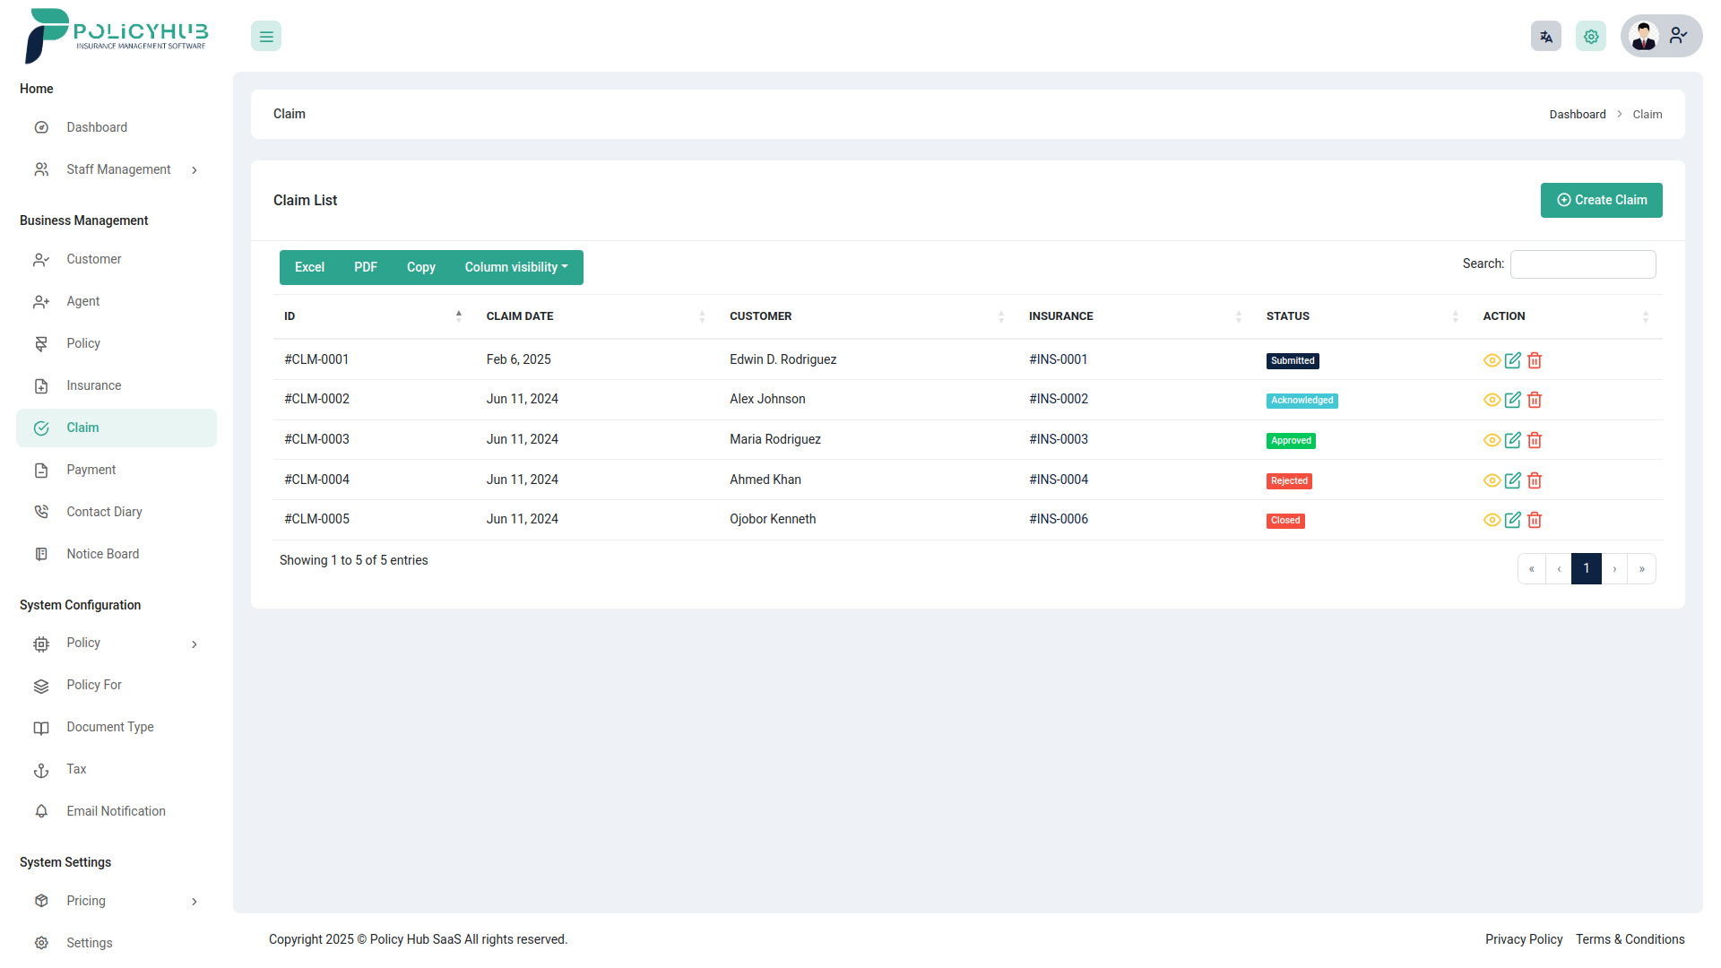Click the Create Claim button
1721x968 pixels.
click(1601, 200)
